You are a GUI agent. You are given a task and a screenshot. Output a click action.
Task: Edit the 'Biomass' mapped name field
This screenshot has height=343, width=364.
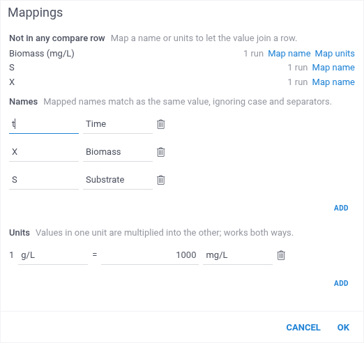[118, 152]
